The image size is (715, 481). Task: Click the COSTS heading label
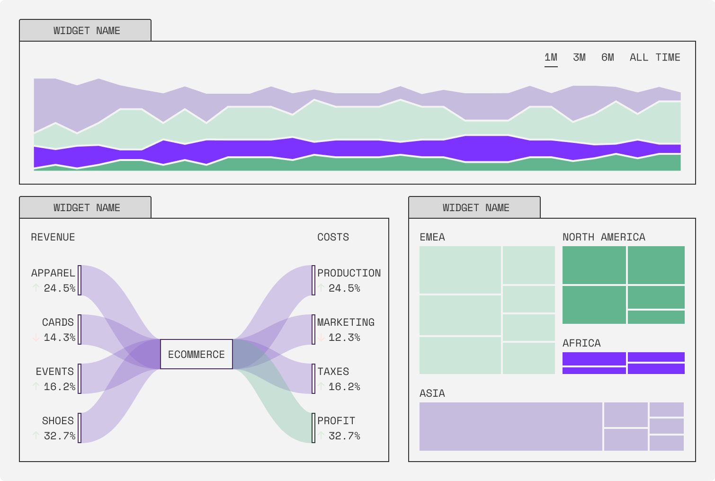332,237
